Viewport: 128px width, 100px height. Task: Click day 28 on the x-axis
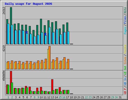pos(109,97)
